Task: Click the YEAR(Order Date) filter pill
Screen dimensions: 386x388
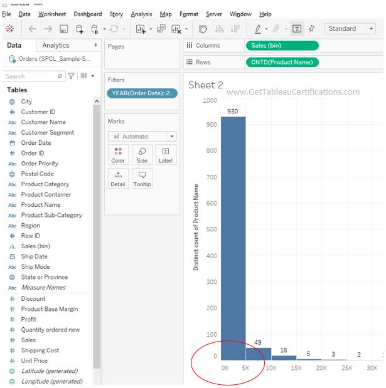Action: (142, 93)
